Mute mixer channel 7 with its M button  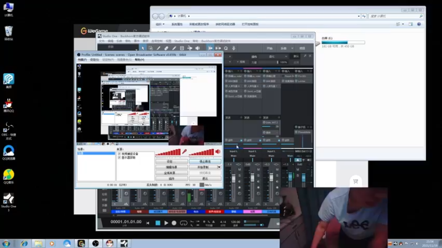pyautogui.click(x=239, y=169)
